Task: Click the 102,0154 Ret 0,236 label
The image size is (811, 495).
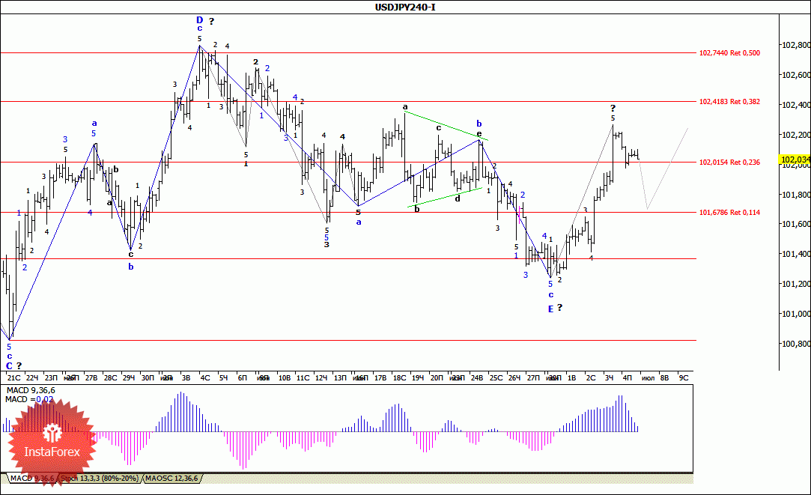Action: (x=729, y=162)
